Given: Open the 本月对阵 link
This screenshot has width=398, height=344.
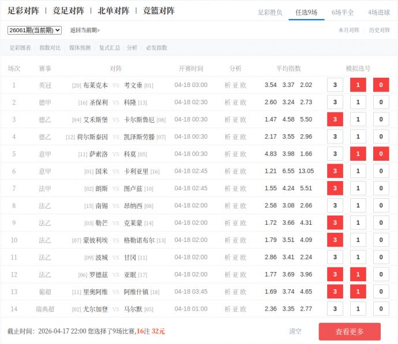Looking at the screenshot, I should pyautogui.click(x=348, y=30).
